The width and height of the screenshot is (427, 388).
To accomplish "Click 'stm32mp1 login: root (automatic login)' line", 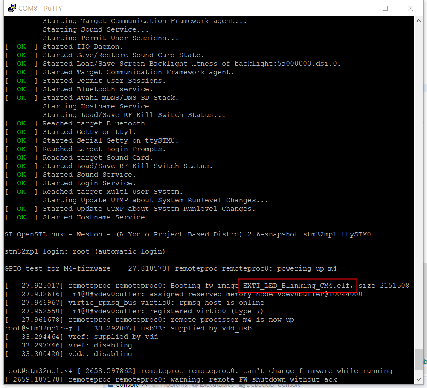I will 85,251.
